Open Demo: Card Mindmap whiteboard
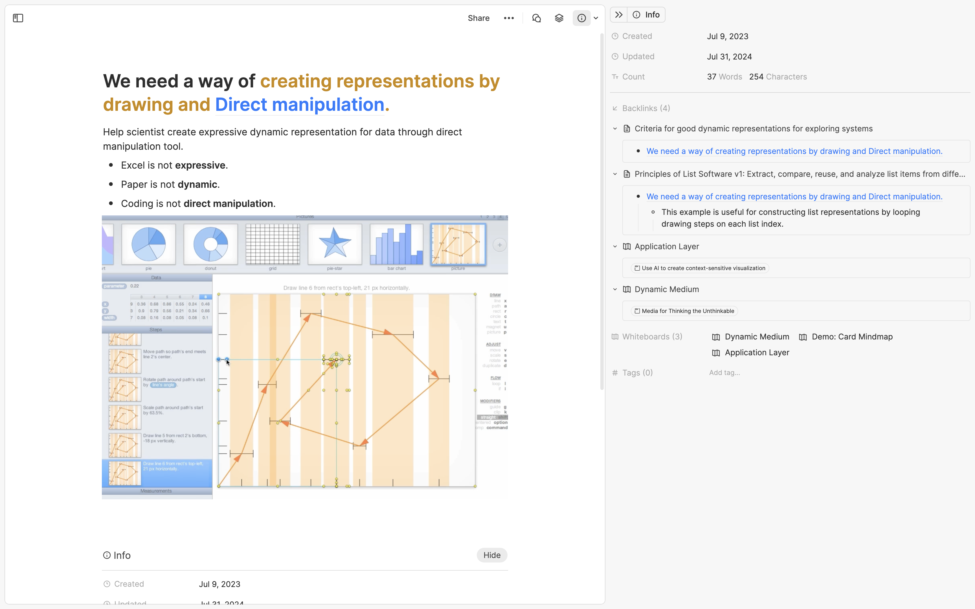This screenshot has height=609, width=975. (x=846, y=337)
